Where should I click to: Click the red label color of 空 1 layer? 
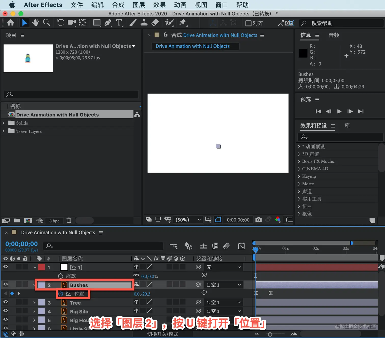[42, 267]
